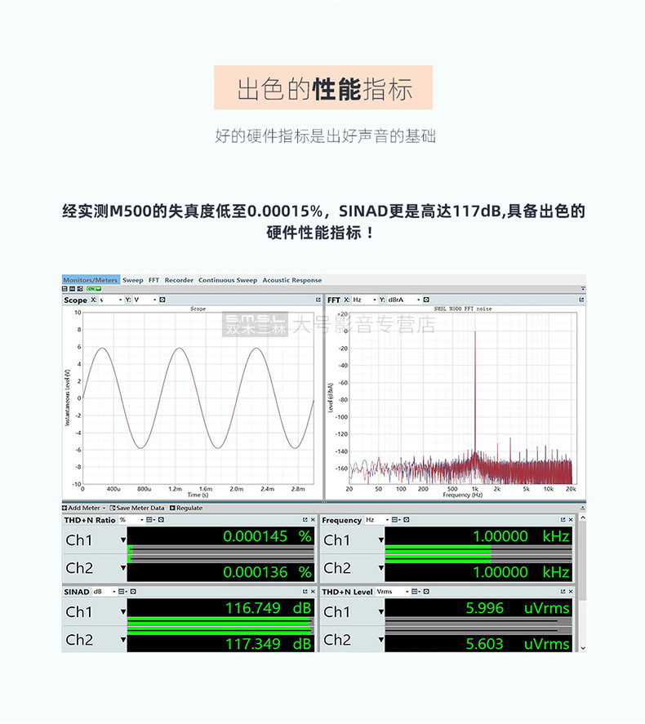Expand the Ch1 arrow in THD+N Level meter
645x724 pixels.
381,612
